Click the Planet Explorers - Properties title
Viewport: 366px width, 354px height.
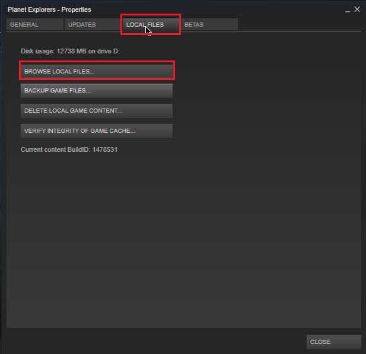point(49,9)
